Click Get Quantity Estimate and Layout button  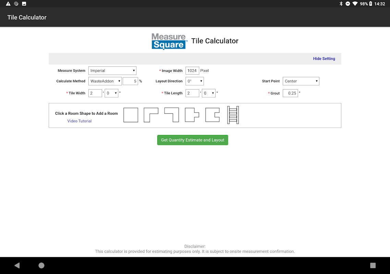click(x=193, y=140)
